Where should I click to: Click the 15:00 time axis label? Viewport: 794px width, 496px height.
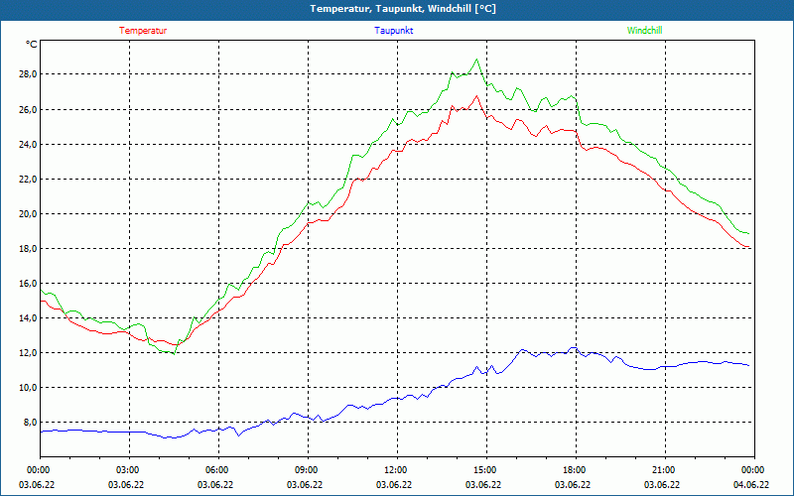pyautogui.click(x=485, y=470)
